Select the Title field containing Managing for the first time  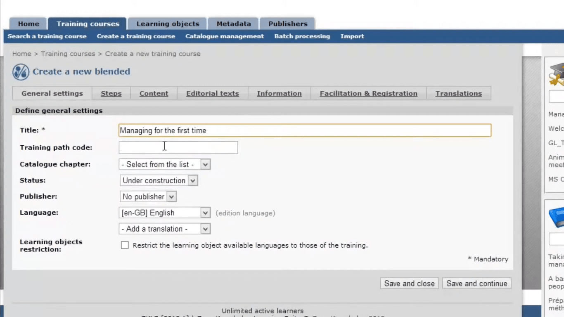click(x=305, y=130)
